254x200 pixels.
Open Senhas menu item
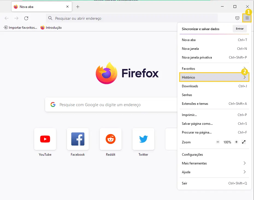[x=214, y=95]
